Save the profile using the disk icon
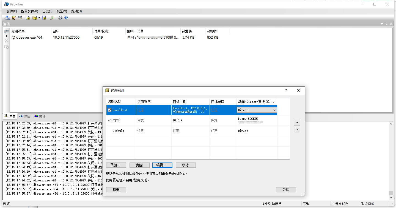 44,18
